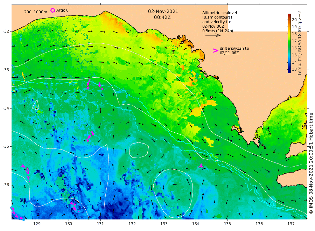The image size is (315, 231).
Task: Click latitude axis label -33
Action: (6, 70)
